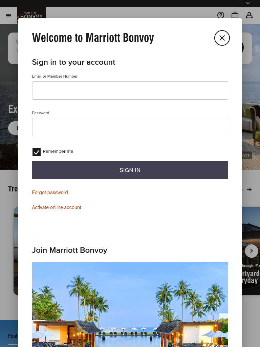This screenshot has width=260, height=347.
Task: Click the help question mark icon
Action: pos(221,15)
